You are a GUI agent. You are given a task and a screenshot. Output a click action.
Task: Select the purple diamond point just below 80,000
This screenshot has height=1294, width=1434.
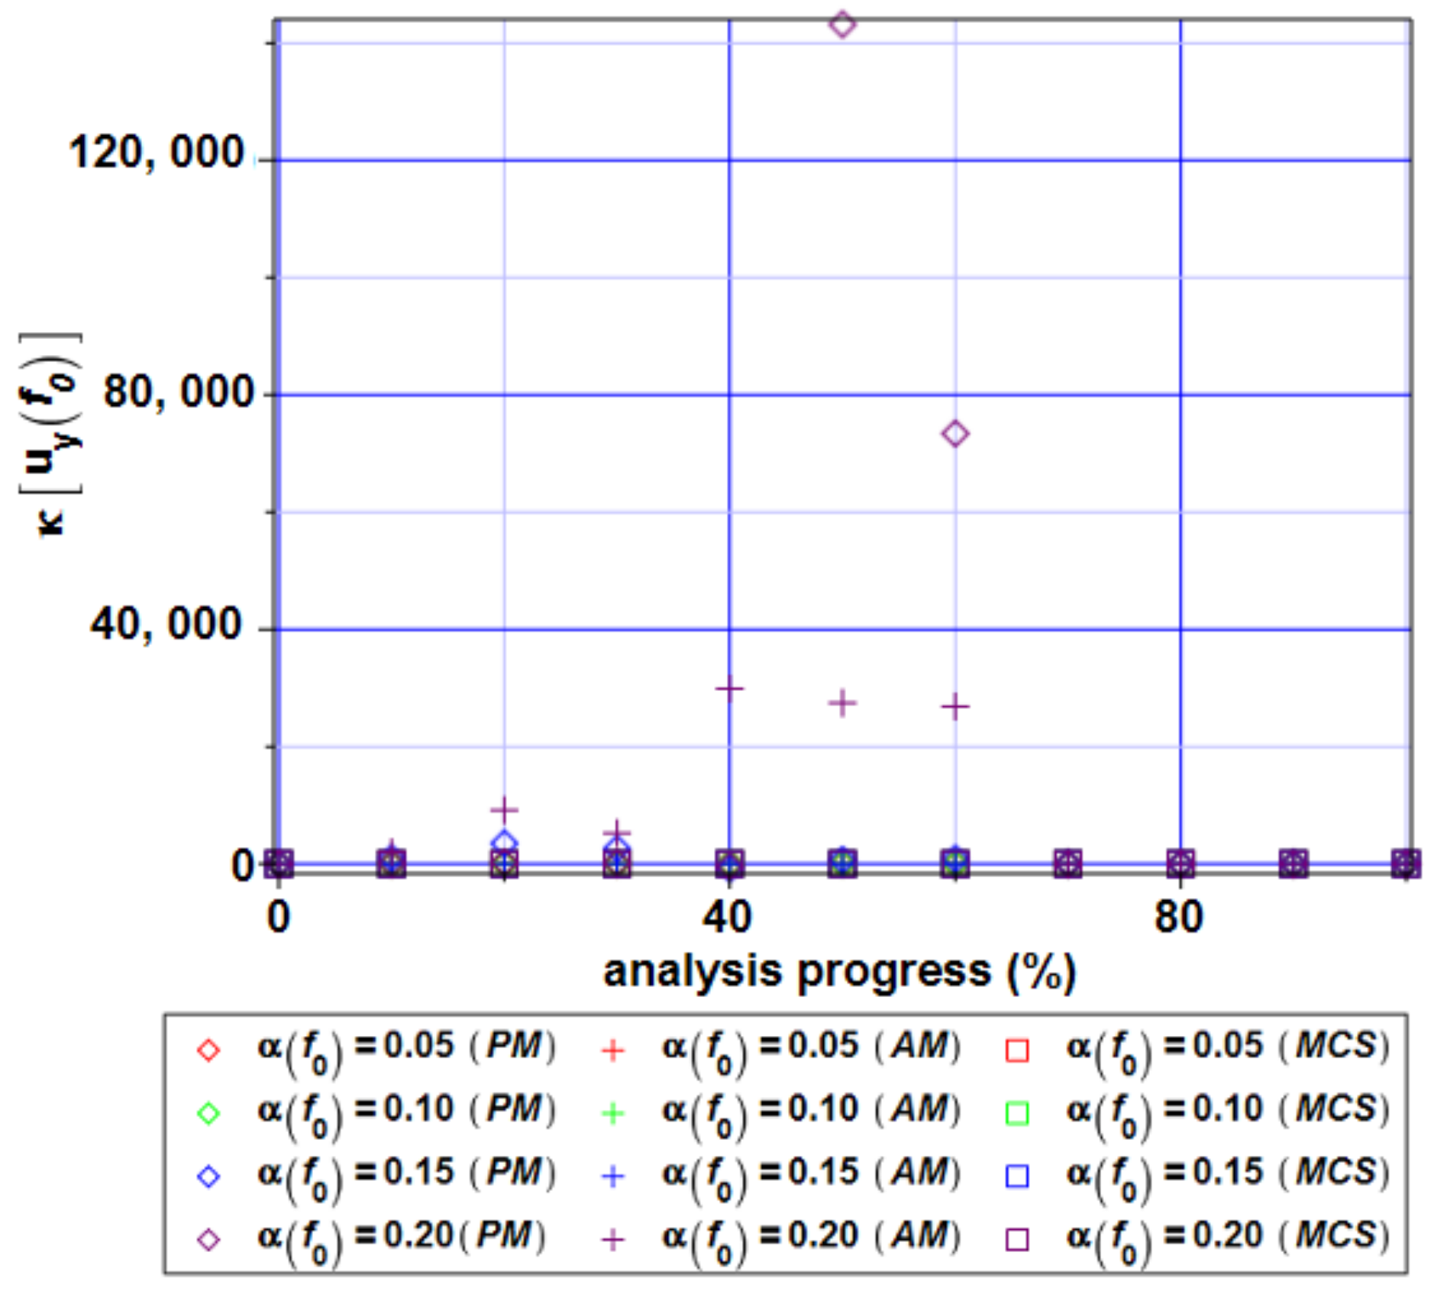point(955,434)
